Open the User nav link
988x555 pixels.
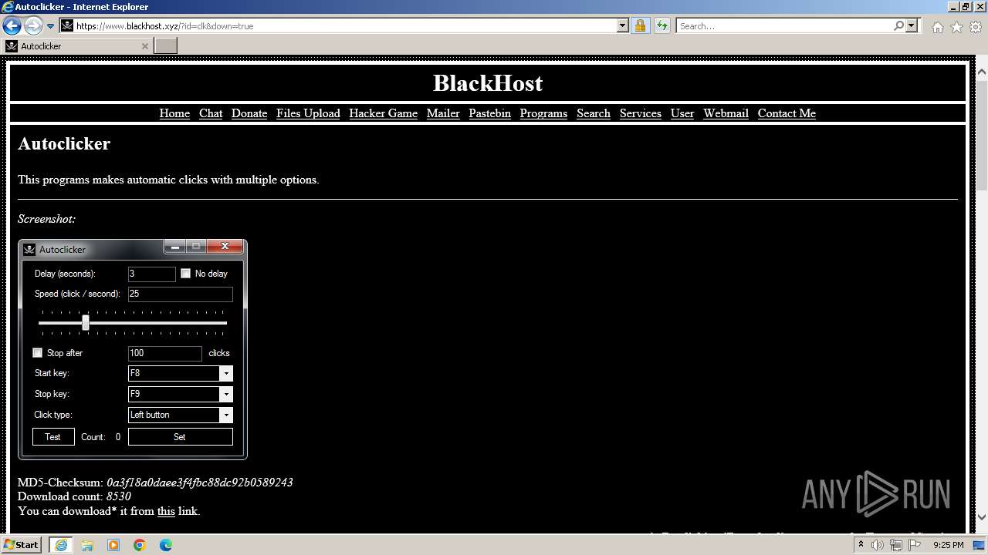[x=682, y=113]
